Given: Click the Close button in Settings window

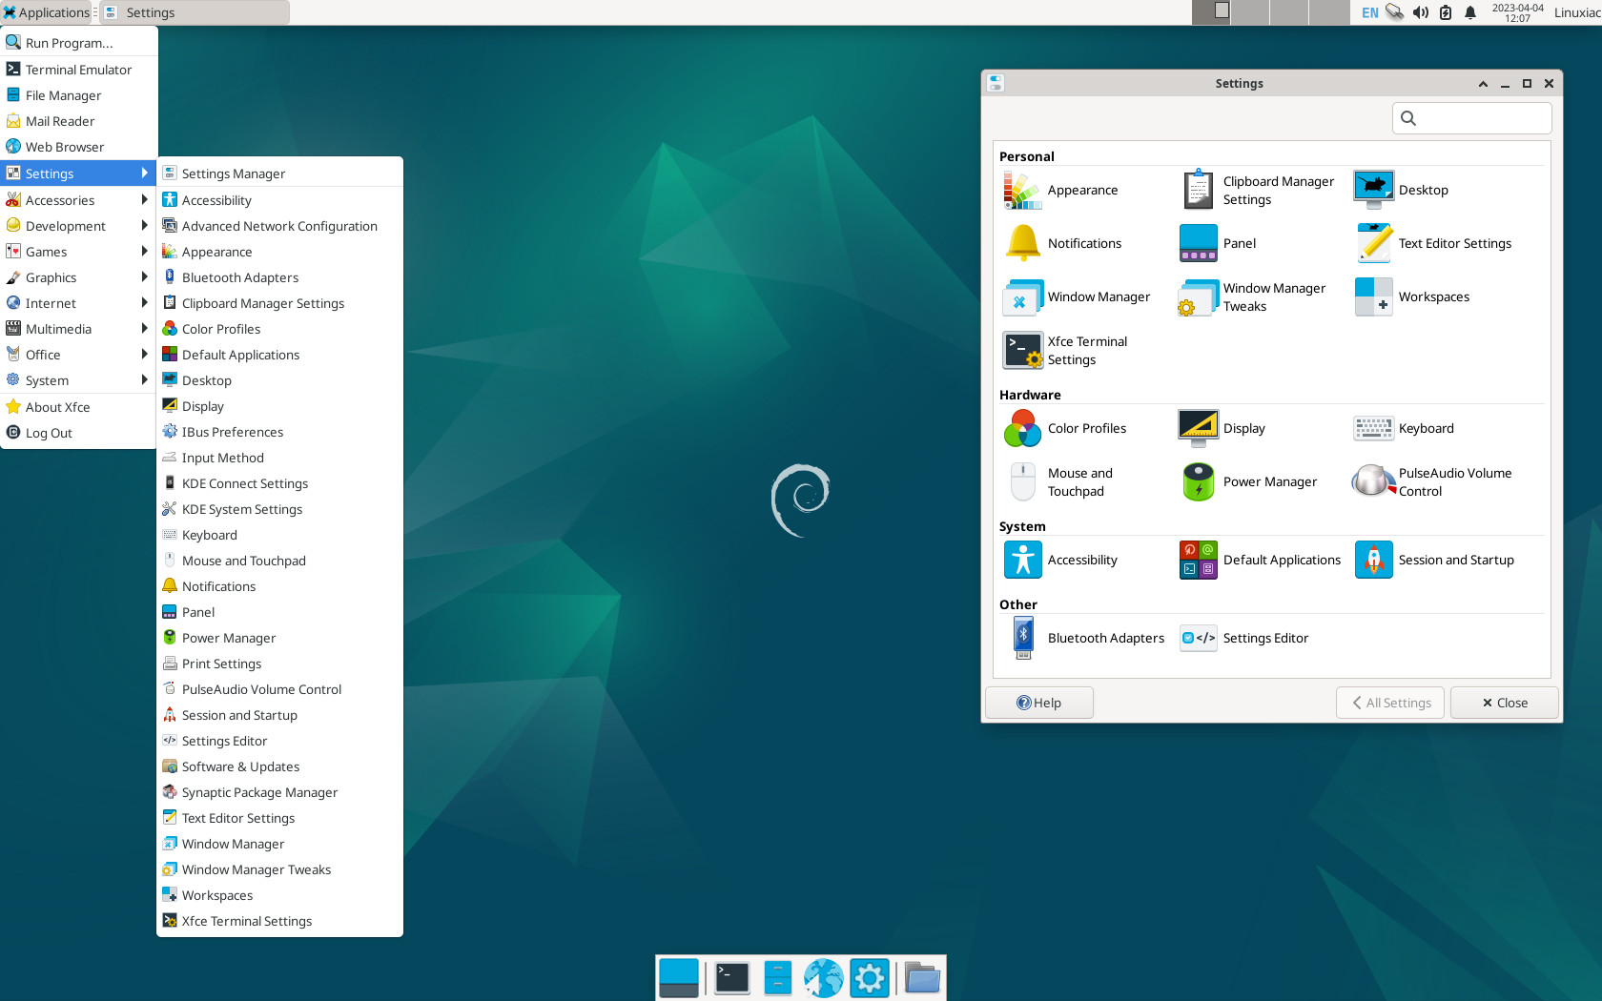Looking at the screenshot, I should click(x=1504, y=703).
